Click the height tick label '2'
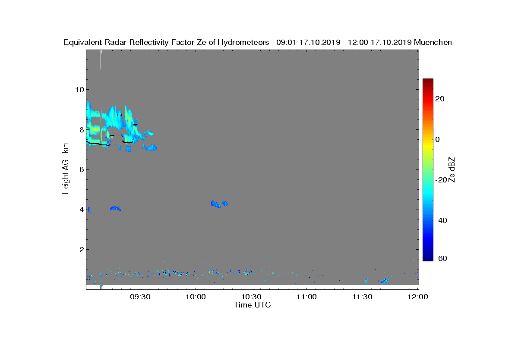Viewport: 518px width, 345px height. coord(81,250)
